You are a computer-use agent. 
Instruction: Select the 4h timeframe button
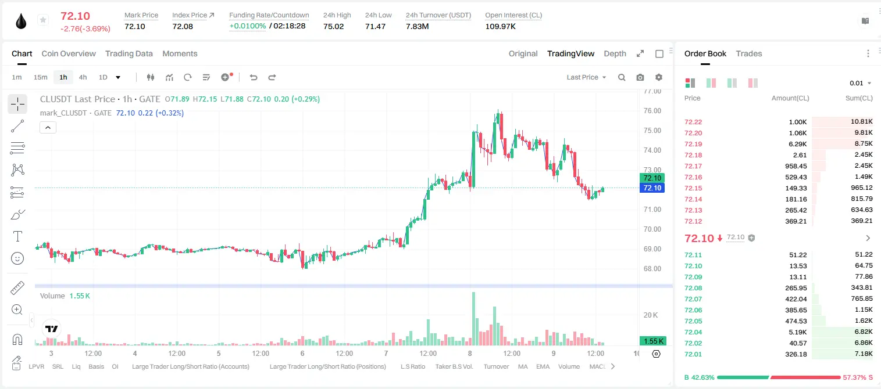(x=83, y=77)
